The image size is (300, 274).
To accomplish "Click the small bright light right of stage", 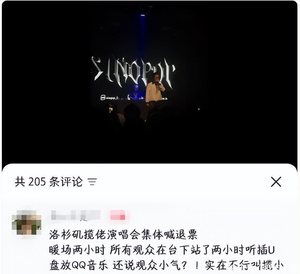I will 199,109.
